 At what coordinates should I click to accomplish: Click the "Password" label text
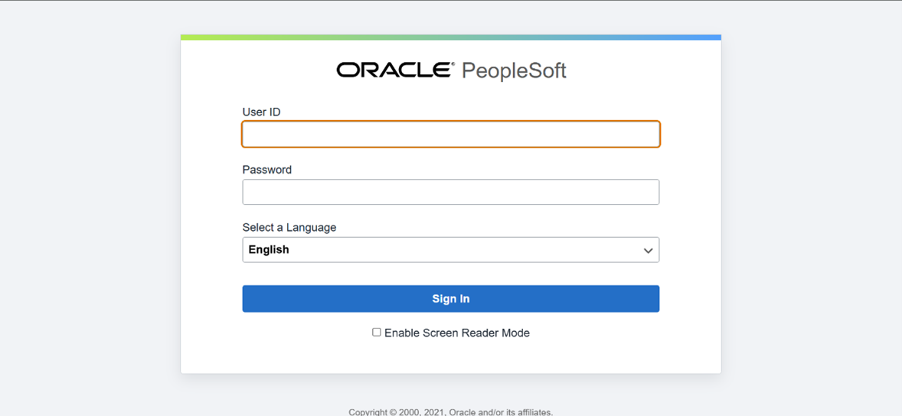coord(267,170)
